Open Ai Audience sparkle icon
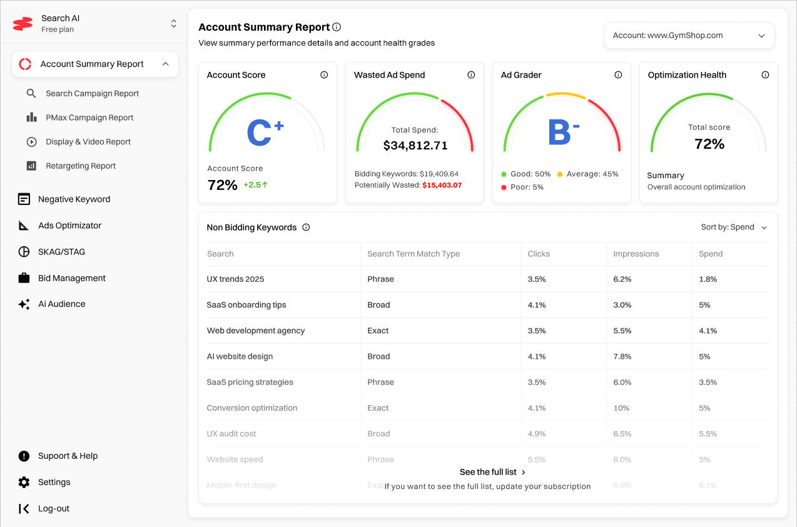Viewport: 797px width, 527px height. [x=24, y=304]
